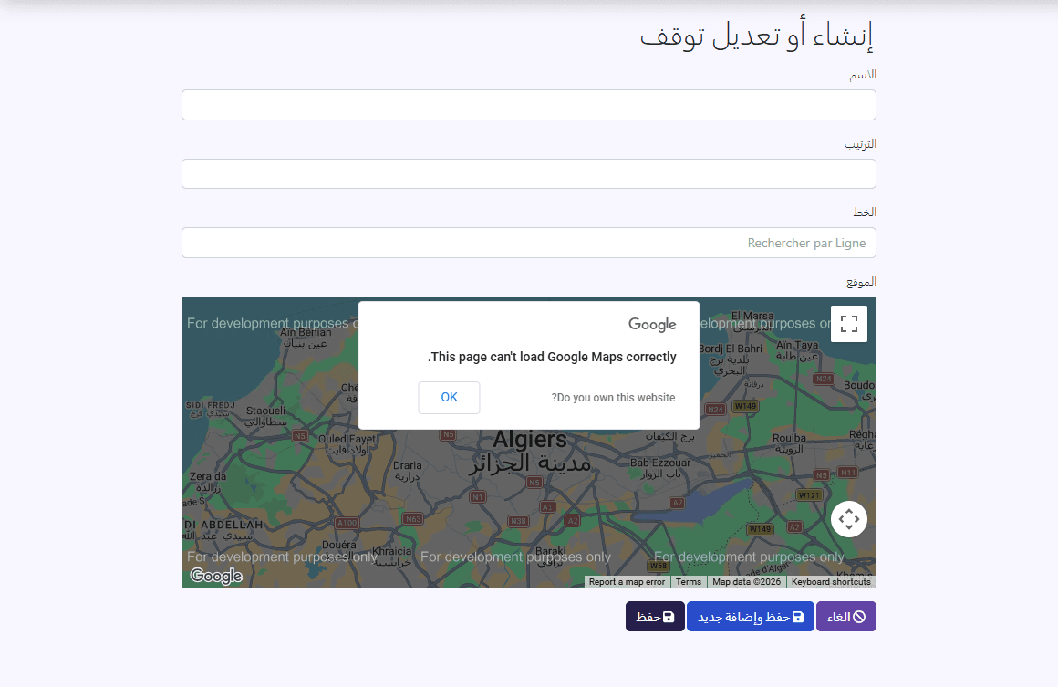Image resolution: width=1058 pixels, height=687 pixels.
Task: Click the حفظ وإضافة جديد button
Action: coord(751,617)
